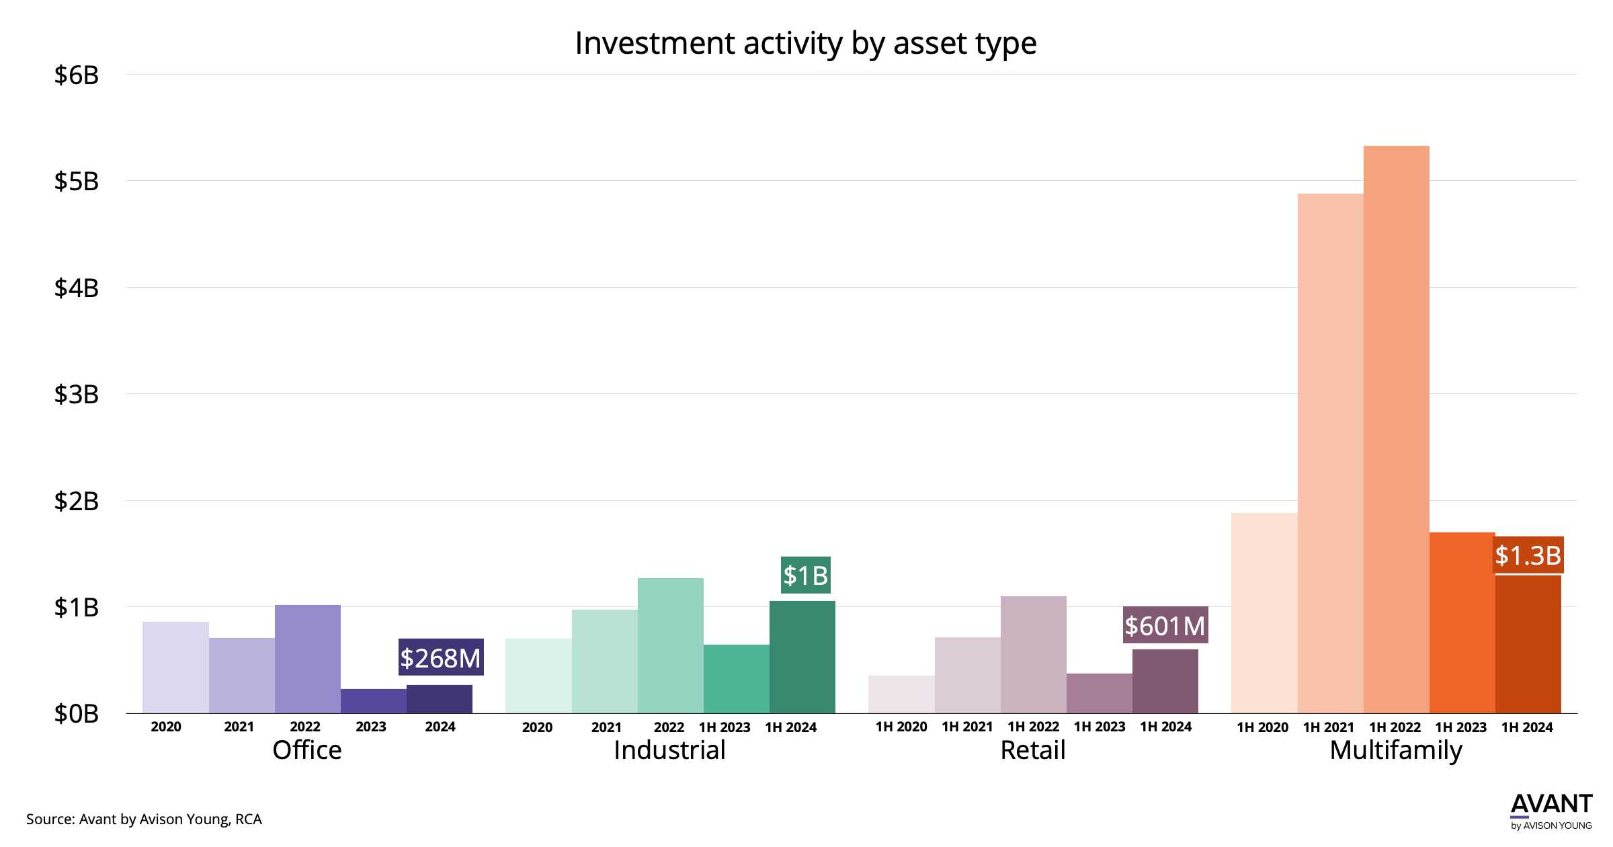Click the Multifamily category label
The height and width of the screenshot is (847, 1613).
(1396, 750)
